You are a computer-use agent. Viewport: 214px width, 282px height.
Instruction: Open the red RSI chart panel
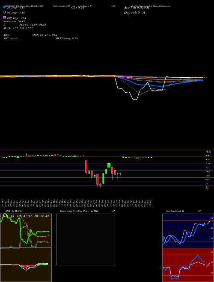pyautogui.click(x=188, y=265)
